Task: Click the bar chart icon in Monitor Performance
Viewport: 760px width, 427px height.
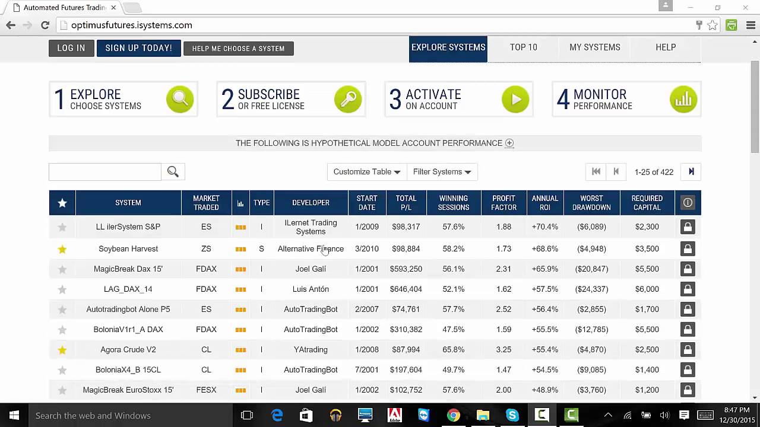Action: [683, 99]
